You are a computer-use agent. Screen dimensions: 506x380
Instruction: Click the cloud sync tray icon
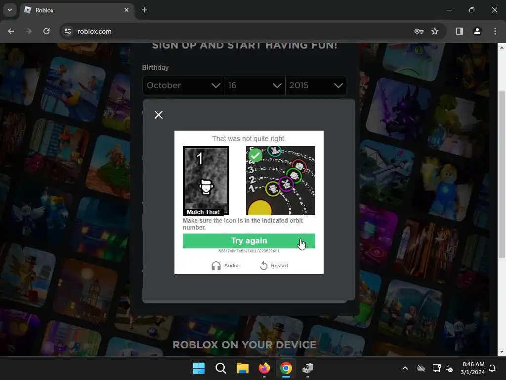pyautogui.click(x=421, y=368)
